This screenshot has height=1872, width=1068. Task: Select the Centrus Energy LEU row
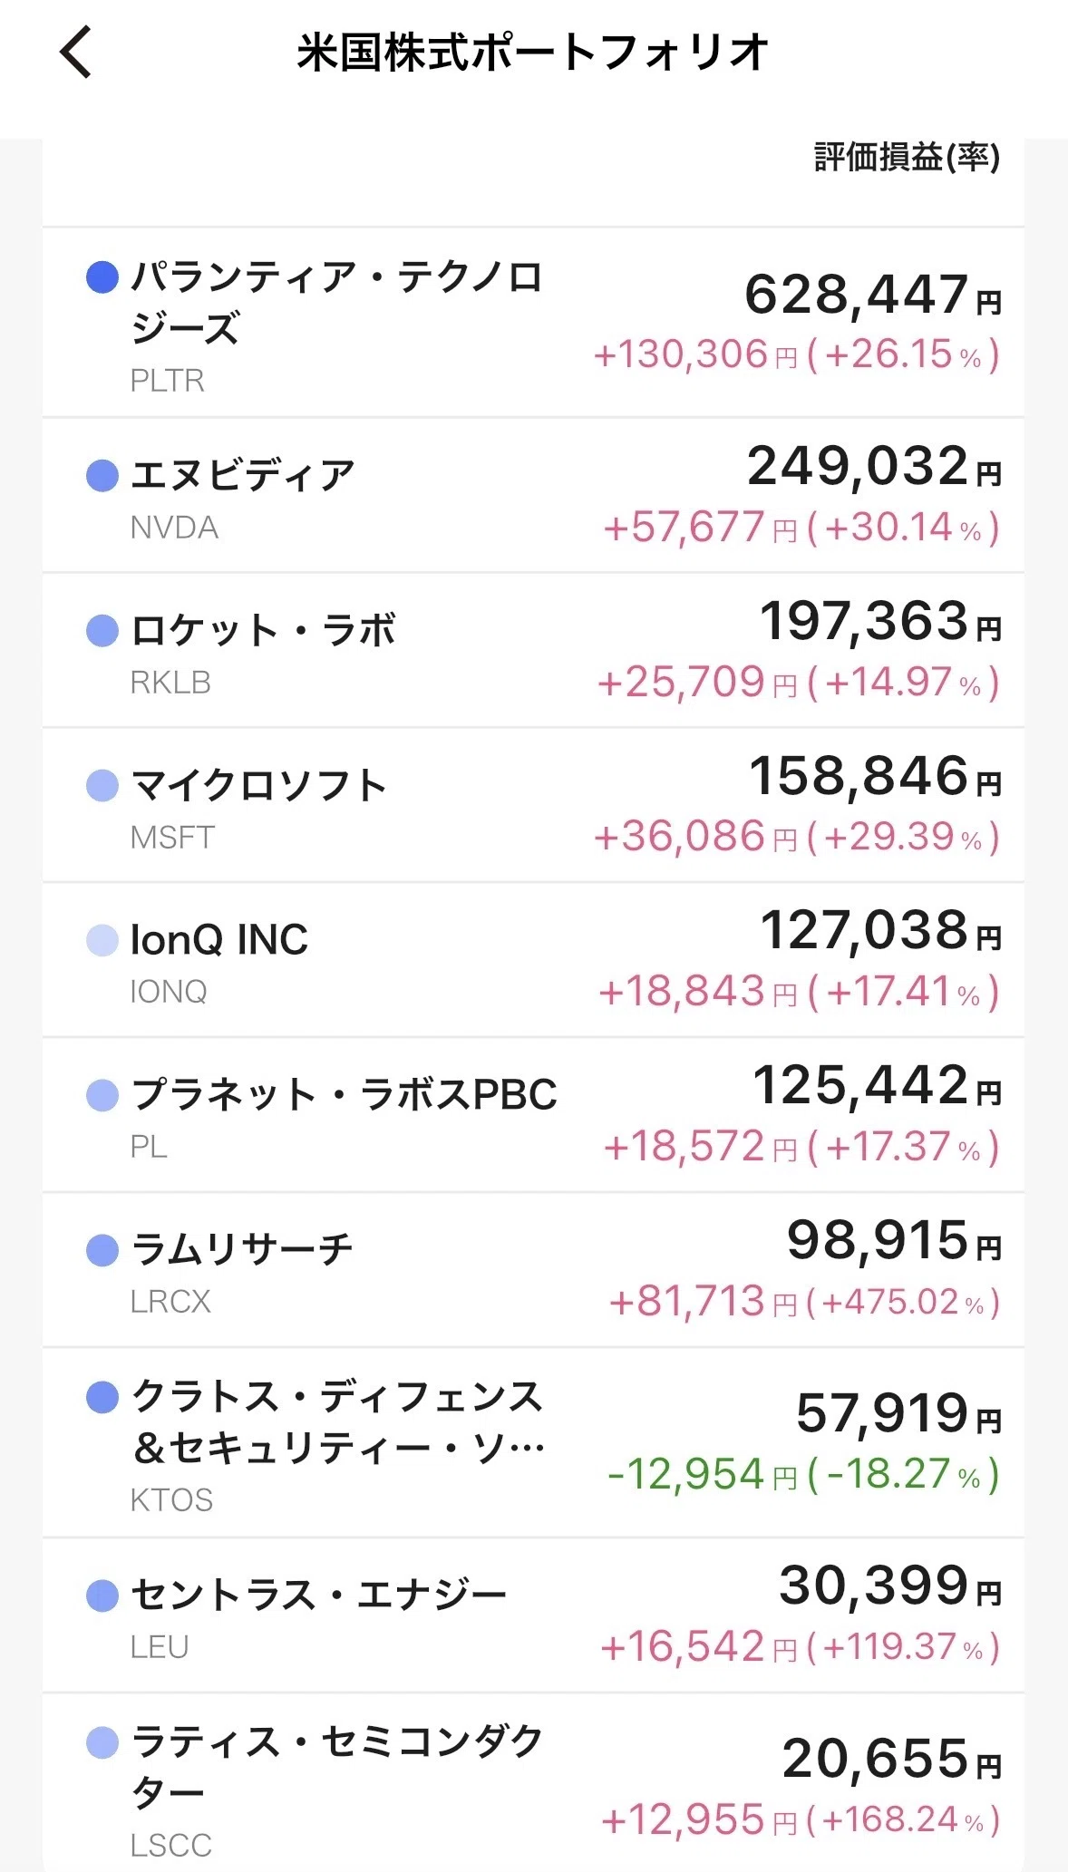pyautogui.click(x=533, y=1616)
